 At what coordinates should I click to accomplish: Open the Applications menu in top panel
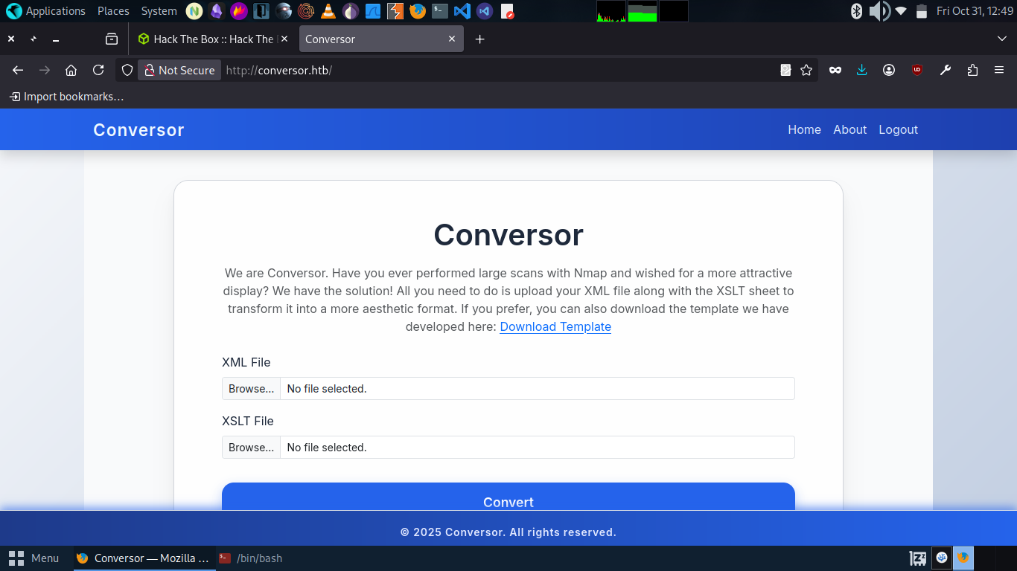[x=46, y=11]
